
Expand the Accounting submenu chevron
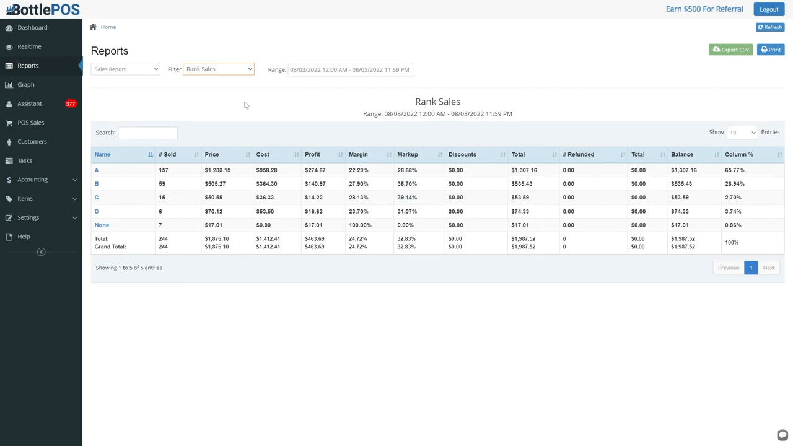[x=74, y=180]
